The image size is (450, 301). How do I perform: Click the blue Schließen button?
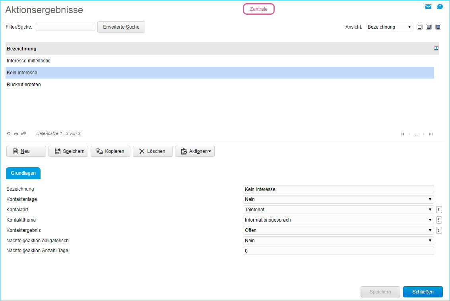(423, 292)
